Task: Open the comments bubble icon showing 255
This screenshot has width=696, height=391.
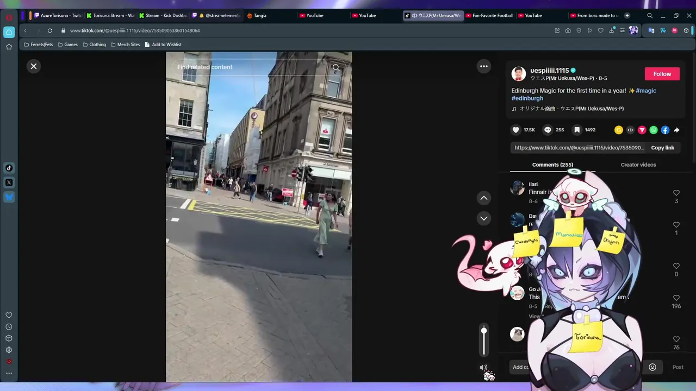Action: coord(548,130)
